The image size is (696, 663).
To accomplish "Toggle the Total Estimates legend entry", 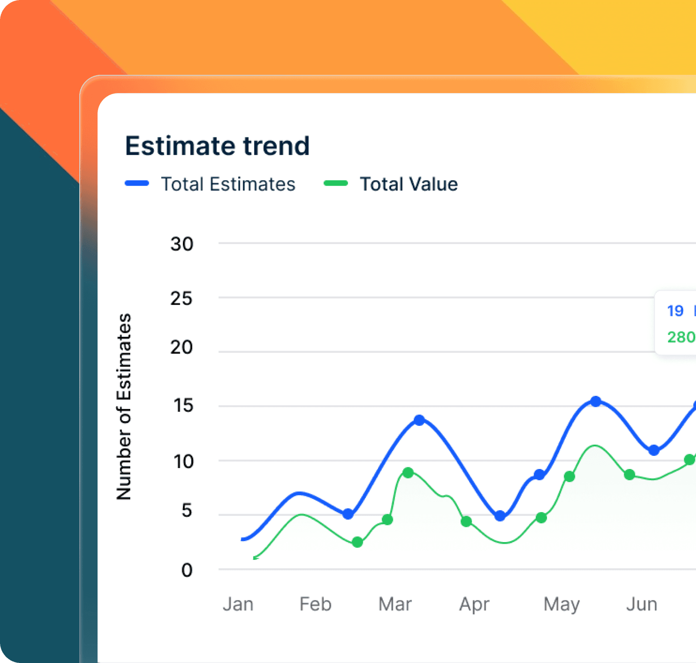I will tap(210, 184).
